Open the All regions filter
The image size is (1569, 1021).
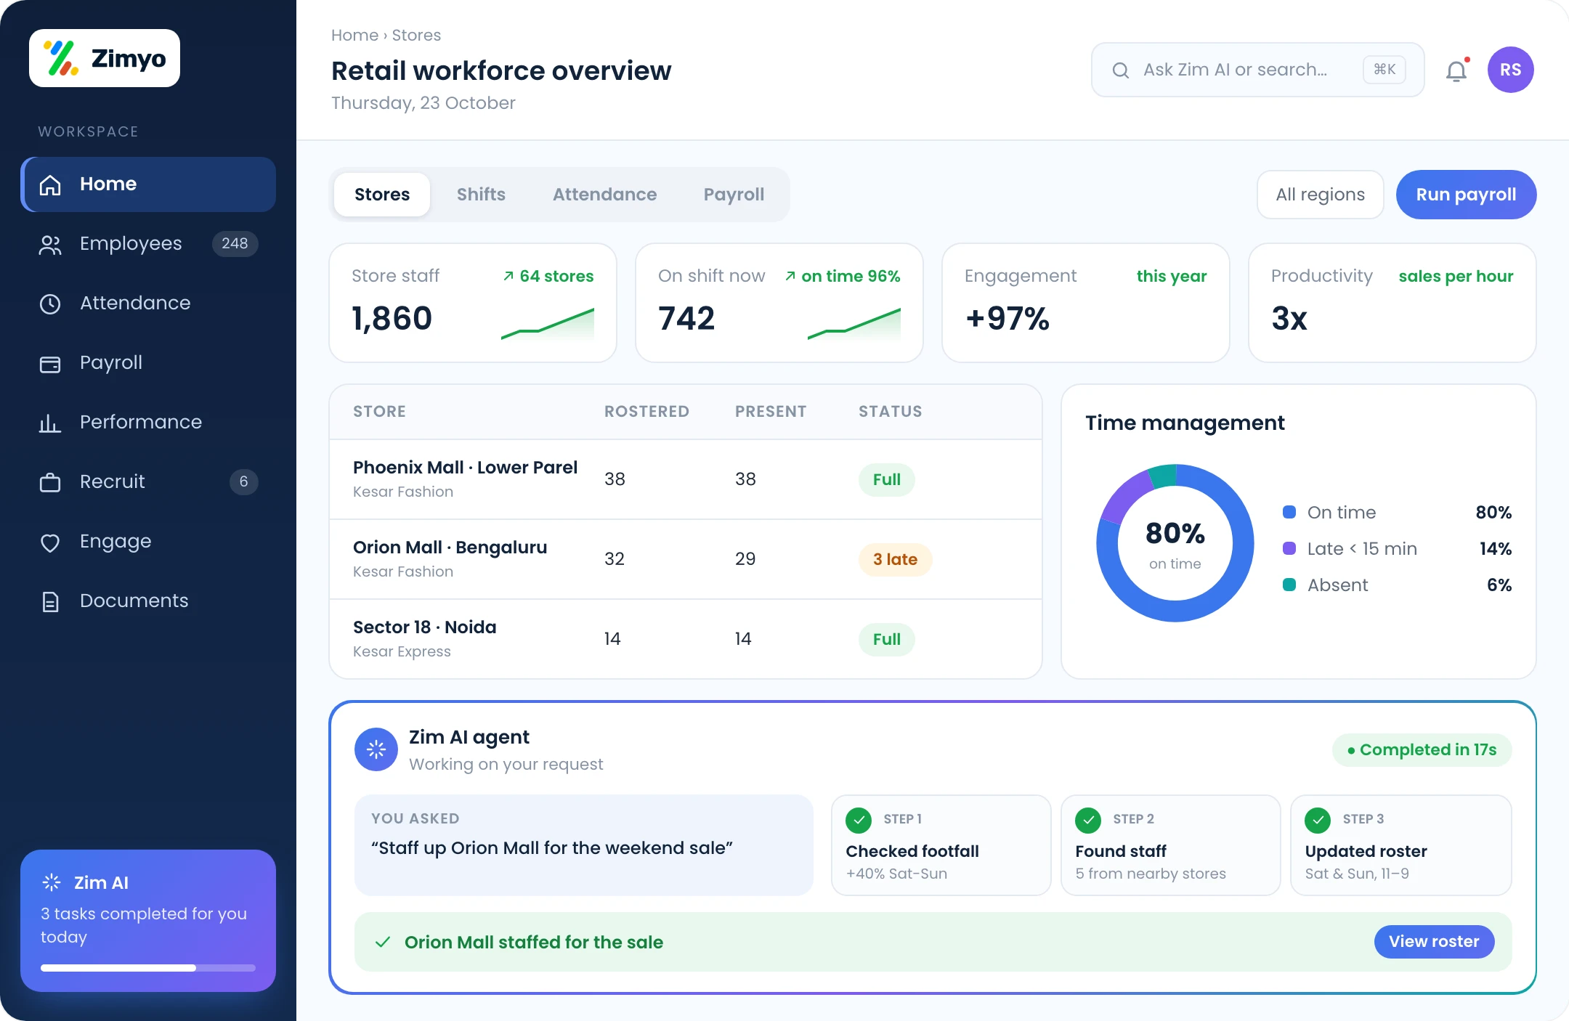[1320, 195]
